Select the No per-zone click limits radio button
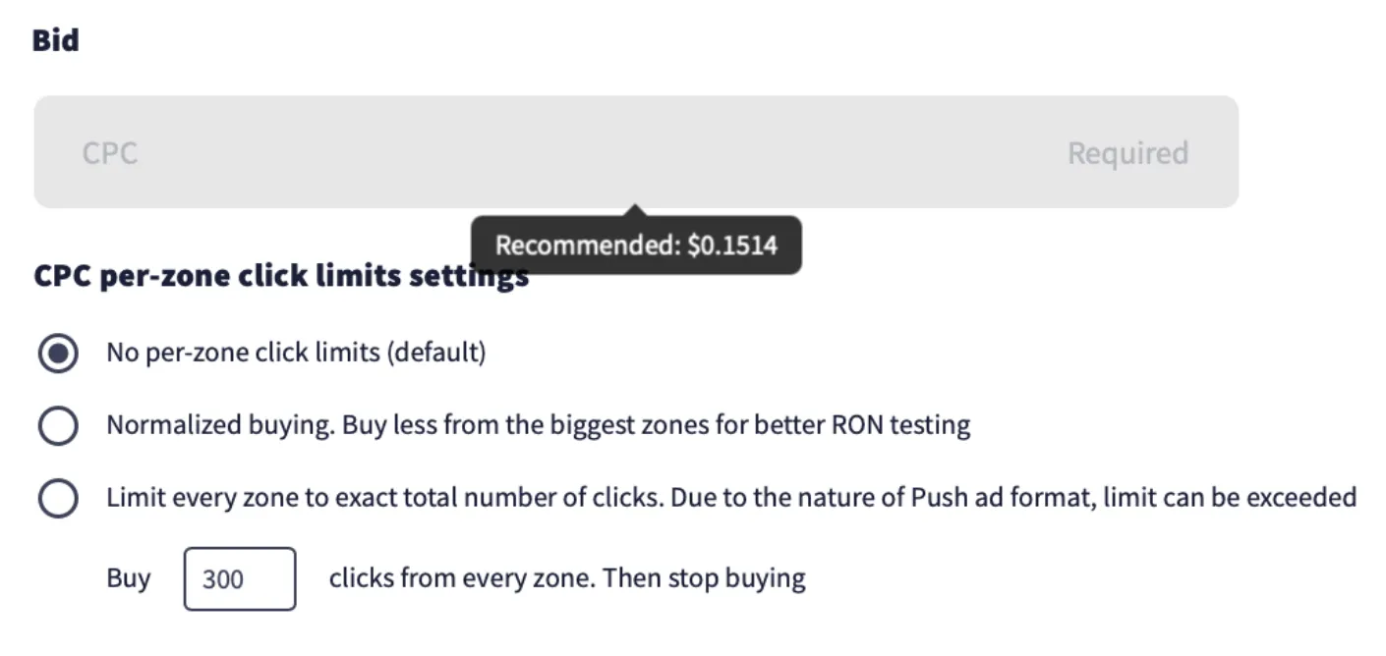 coord(58,353)
